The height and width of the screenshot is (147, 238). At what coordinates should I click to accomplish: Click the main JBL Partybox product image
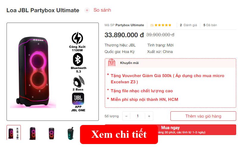tap(53, 72)
